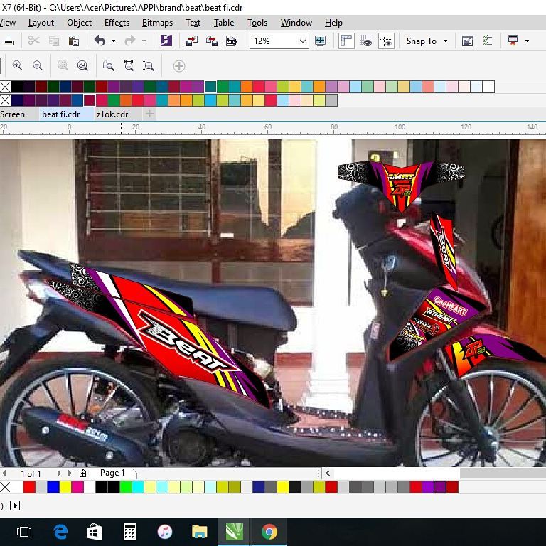Open the Options checklist icon

(x=488, y=41)
